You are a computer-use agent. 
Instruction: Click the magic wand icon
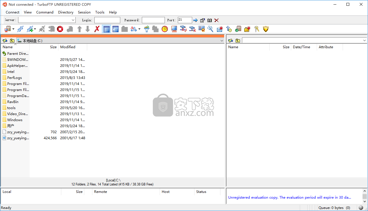coord(211,29)
